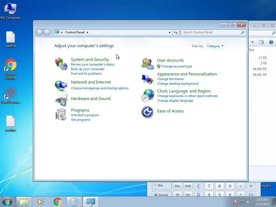Open User Accounts people icon

coord(147,64)
